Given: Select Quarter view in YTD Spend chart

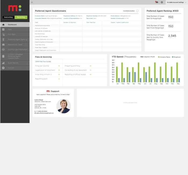Looking at the screenshot, I should coord(147,57).
